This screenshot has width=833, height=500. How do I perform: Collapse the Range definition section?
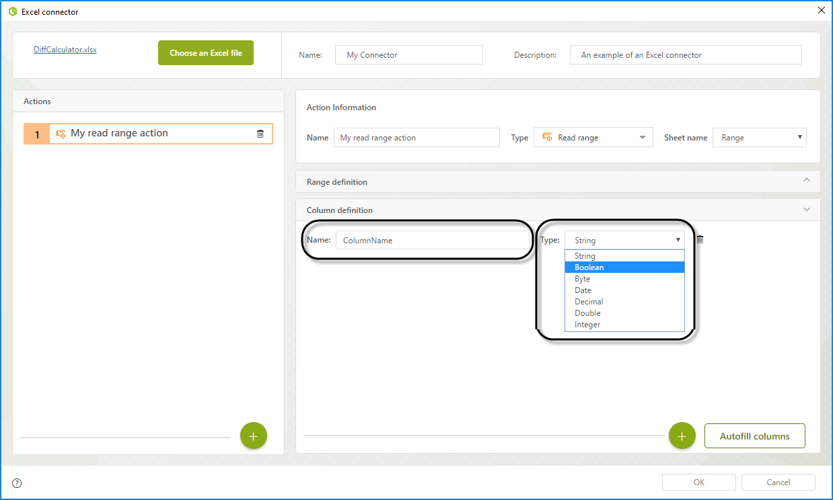click(x=807, y=181)
